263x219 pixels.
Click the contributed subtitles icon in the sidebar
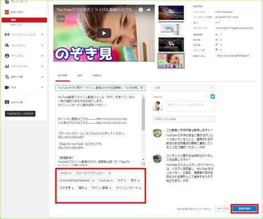[7, 102]
